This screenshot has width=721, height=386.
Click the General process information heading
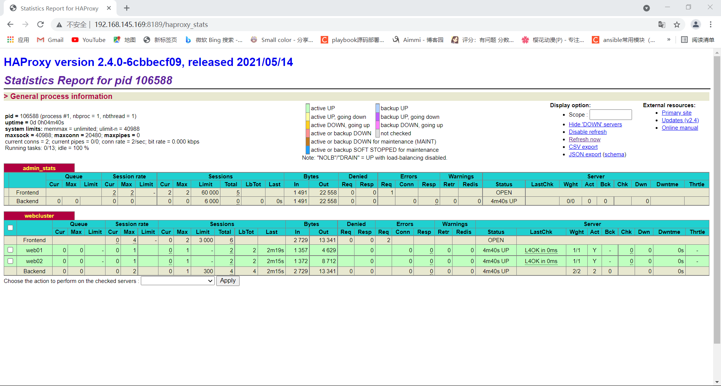pos(61,96)
